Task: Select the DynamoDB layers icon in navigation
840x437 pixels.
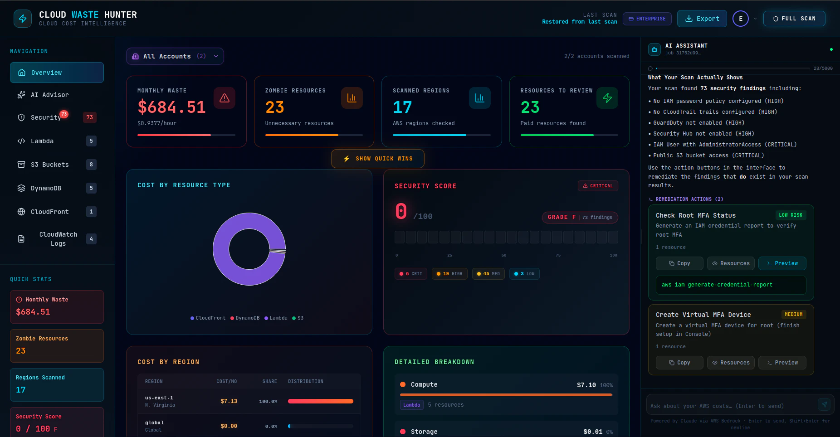Action: point(21,188)
